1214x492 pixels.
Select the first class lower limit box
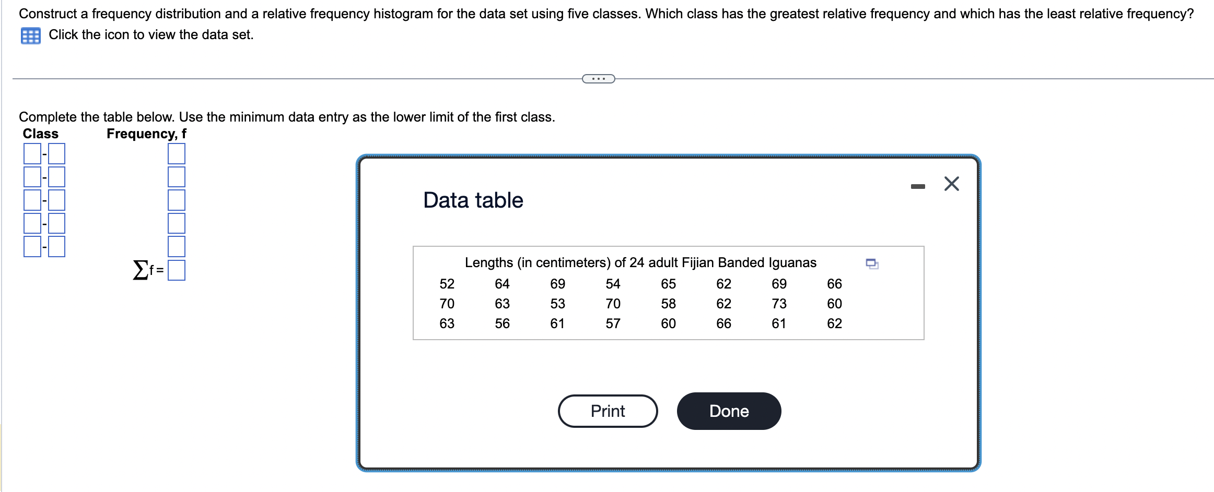33,153
